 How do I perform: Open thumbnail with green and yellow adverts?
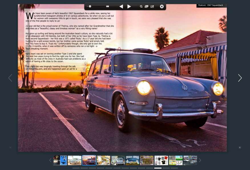pos(176,160)
